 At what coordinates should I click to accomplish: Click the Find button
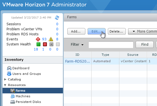pyautogui.click(x=145, y=45)
